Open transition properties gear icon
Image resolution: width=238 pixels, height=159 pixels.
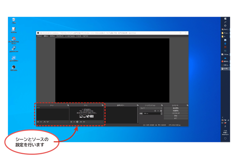[x=161, y=111]
